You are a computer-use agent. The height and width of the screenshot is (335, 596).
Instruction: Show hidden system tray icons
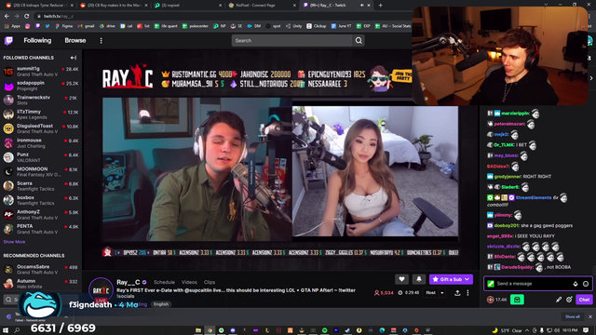pyautogui.click(x=527, y=330)
